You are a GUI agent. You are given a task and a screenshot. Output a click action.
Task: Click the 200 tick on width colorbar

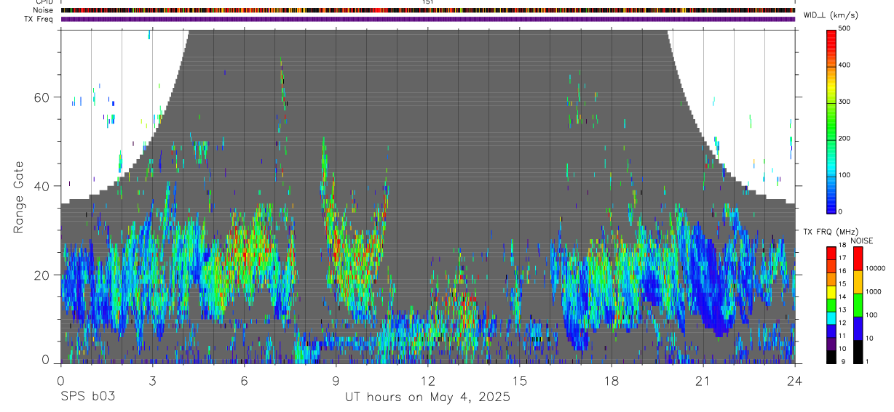point(844,138)
